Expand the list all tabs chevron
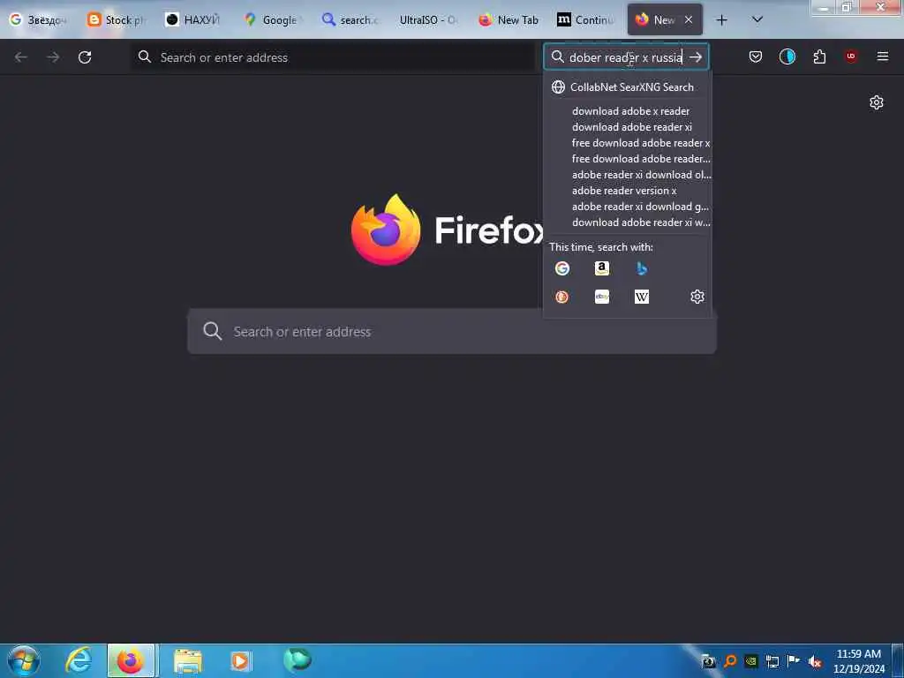 tap(757, 19)
